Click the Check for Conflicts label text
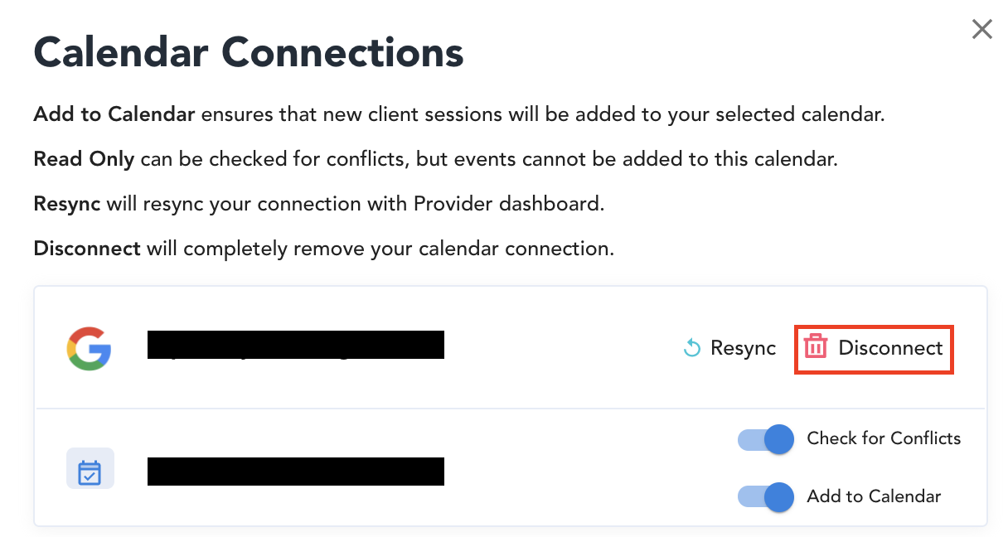The image size is (1008, 537). 884,438
